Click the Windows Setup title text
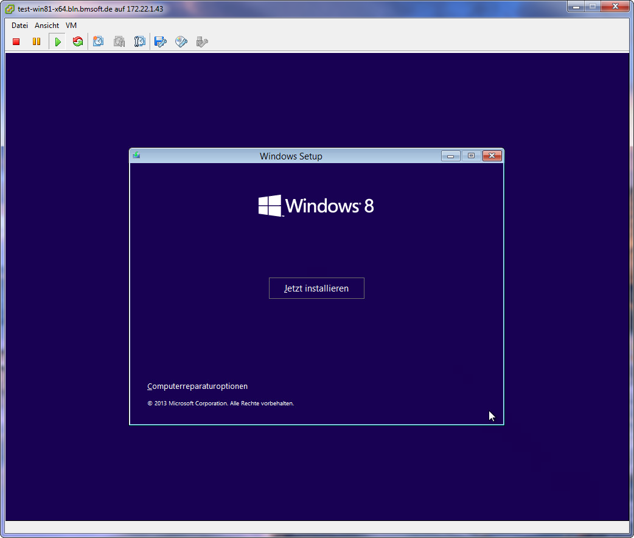The width and height of the screenshot is (634, 538). click(x=291, y=156)
